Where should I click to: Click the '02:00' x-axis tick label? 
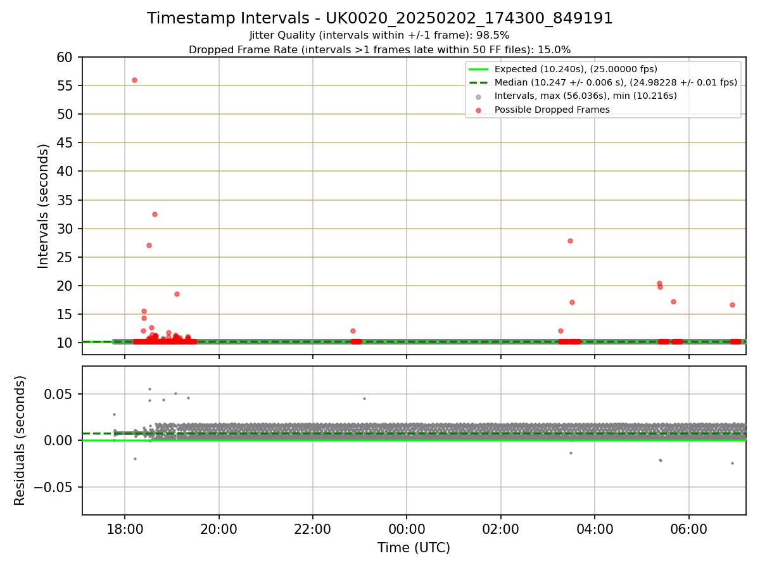coord(501,529)
